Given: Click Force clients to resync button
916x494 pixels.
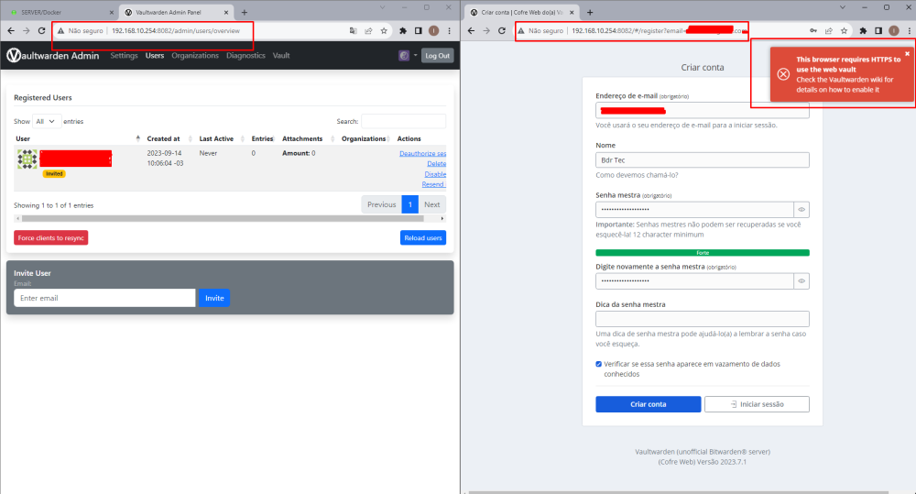Looking at the screenshot, I should pos(50,238).
